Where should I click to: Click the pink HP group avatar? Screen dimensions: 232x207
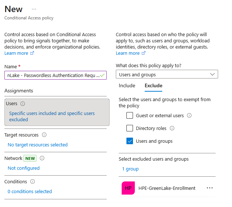pos(128,188)
